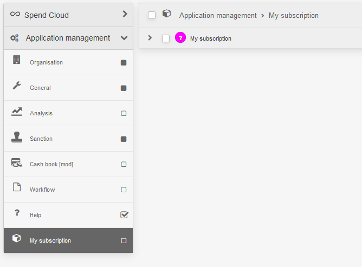This screenshot has width=362, height=267.
Task: Uncheck the Help menu checkbox
Action: coord(124,215)
